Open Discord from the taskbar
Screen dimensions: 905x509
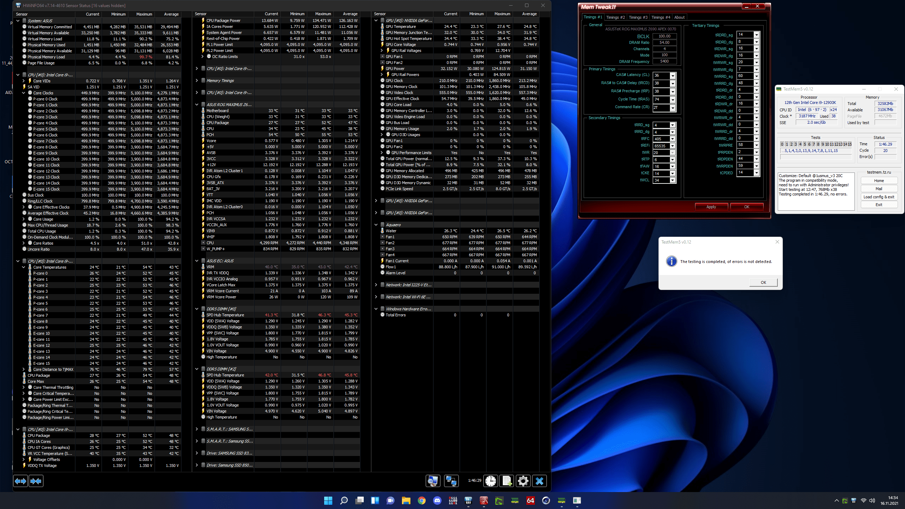[437, 501]
